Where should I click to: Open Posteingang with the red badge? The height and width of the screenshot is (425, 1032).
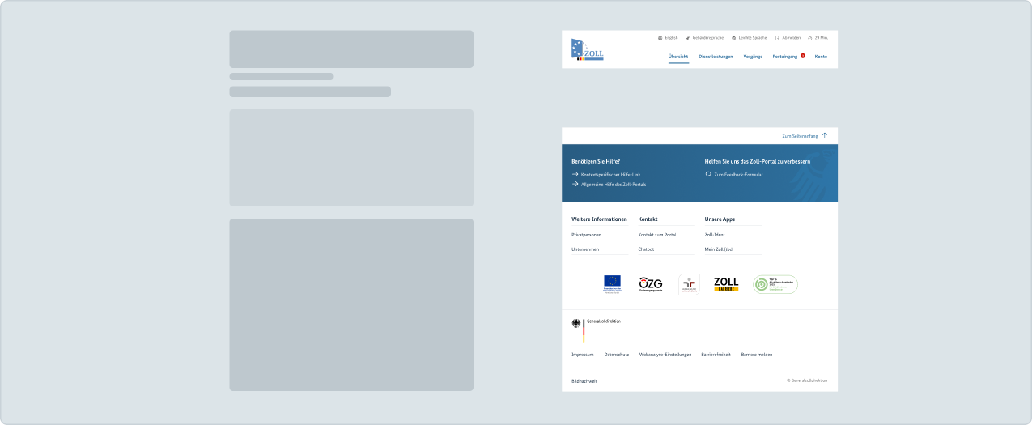click(x=785, y=57)
